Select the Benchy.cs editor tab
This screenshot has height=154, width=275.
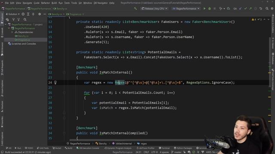(x=57, y=14)
